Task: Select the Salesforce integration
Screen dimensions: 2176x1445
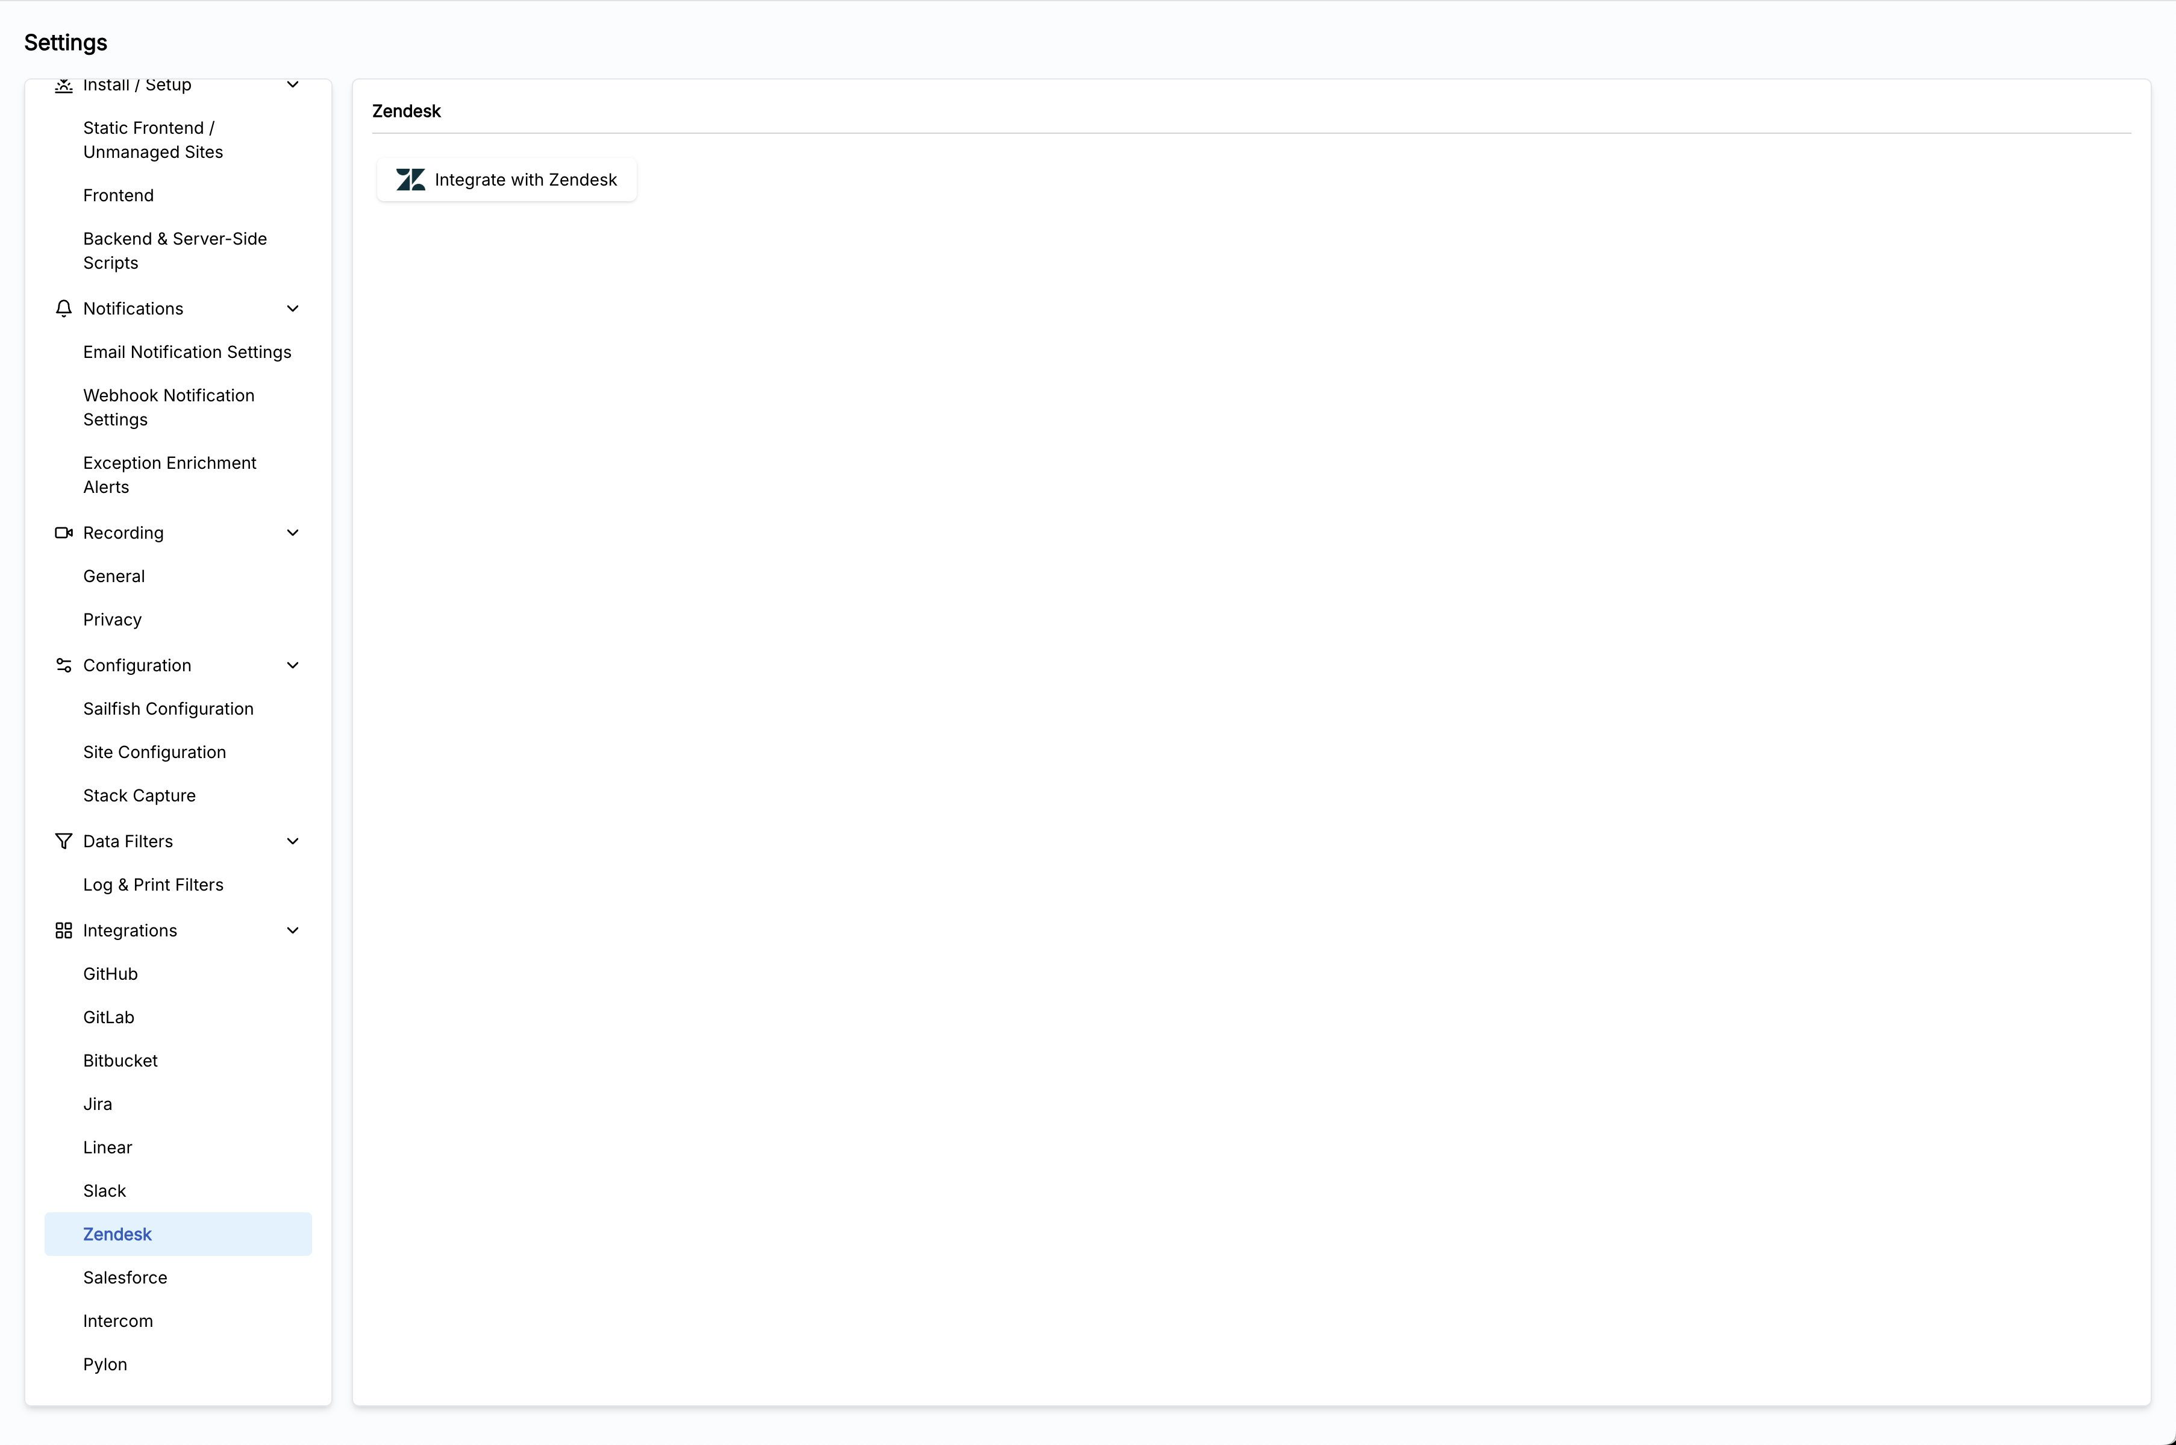Action: [x=178, y=1277]
